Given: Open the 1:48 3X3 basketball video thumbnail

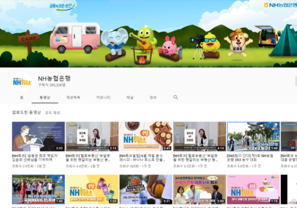Looking at the screenshot, I should (254, 137).
